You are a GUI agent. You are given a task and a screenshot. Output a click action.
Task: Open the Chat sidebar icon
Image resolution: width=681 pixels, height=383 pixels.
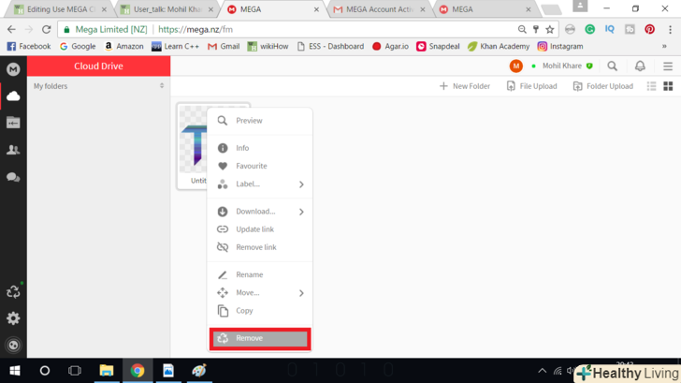(x=13, y=177)
